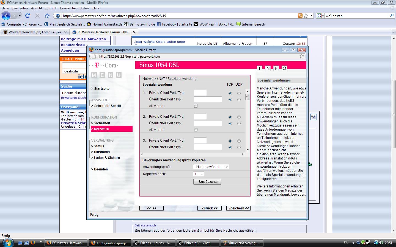Viewport: 396px width, 247px height.
Task: Open the Datei menu
Action: [5, 8]
